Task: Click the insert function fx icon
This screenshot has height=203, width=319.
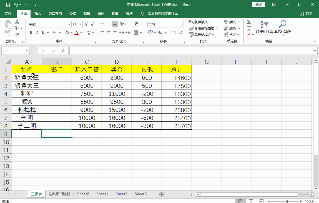Action: (x=63, y=51)
